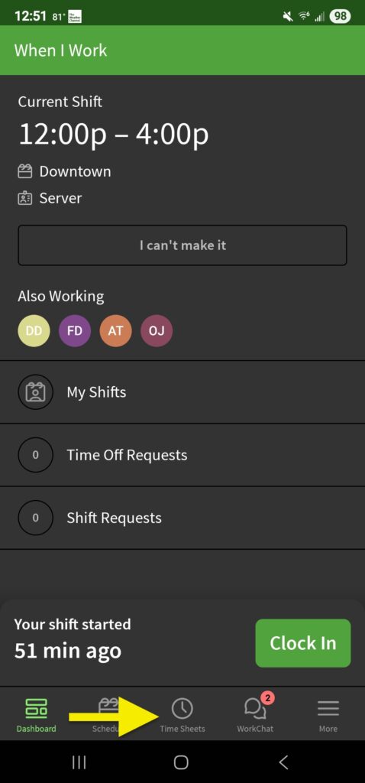Tap the Android Recent apps button
365x783 pixels.
click(x=79, y=762)
